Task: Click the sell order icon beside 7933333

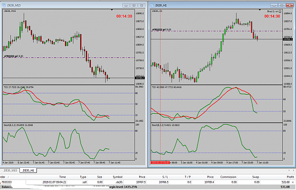Action: click(x=0, y=182)
